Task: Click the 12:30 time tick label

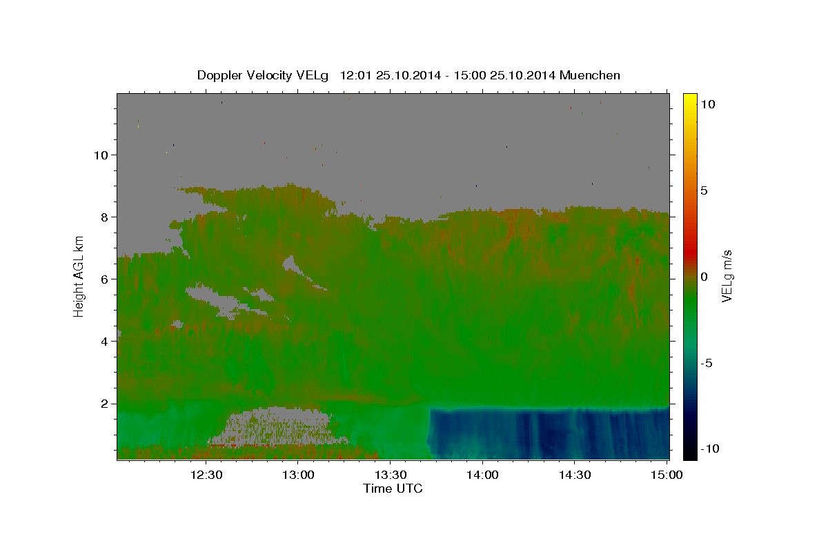Action: (206, 475)
